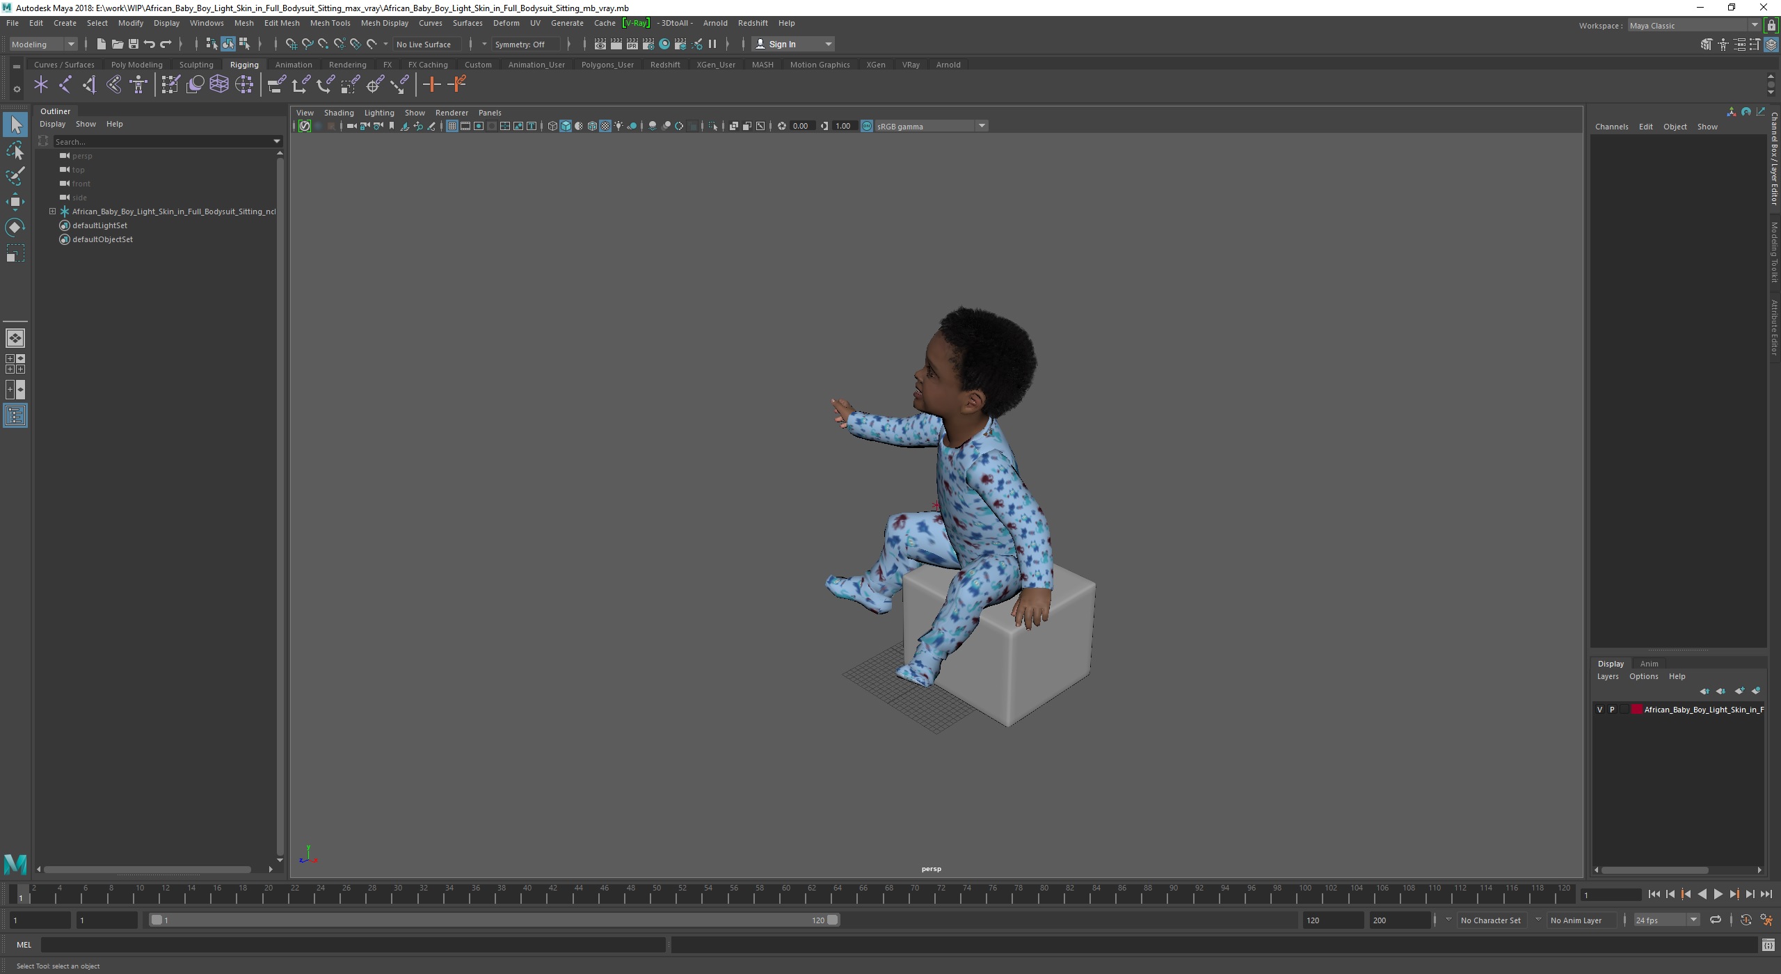
Task: Toggle Auto Keyframe button
Action: pos(1746,920)
